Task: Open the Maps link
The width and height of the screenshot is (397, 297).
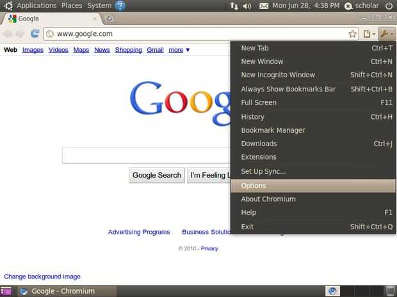Action: (81, 50)
